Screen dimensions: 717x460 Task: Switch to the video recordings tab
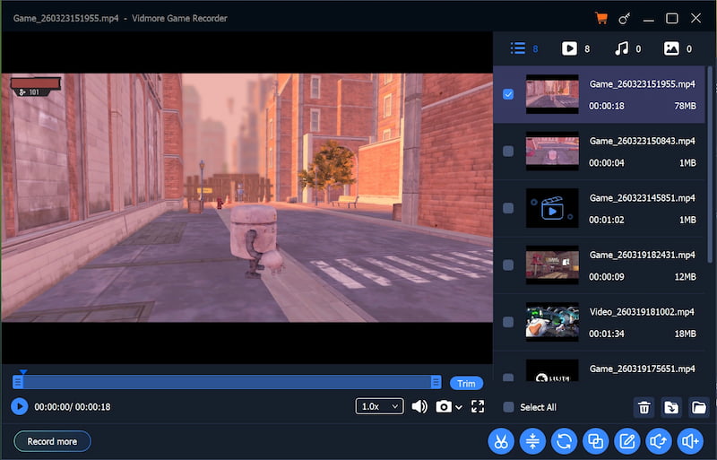tap(569, 48)
